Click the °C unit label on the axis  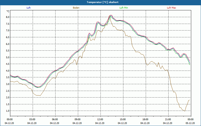pyautogui.click(x=8, y=11)
